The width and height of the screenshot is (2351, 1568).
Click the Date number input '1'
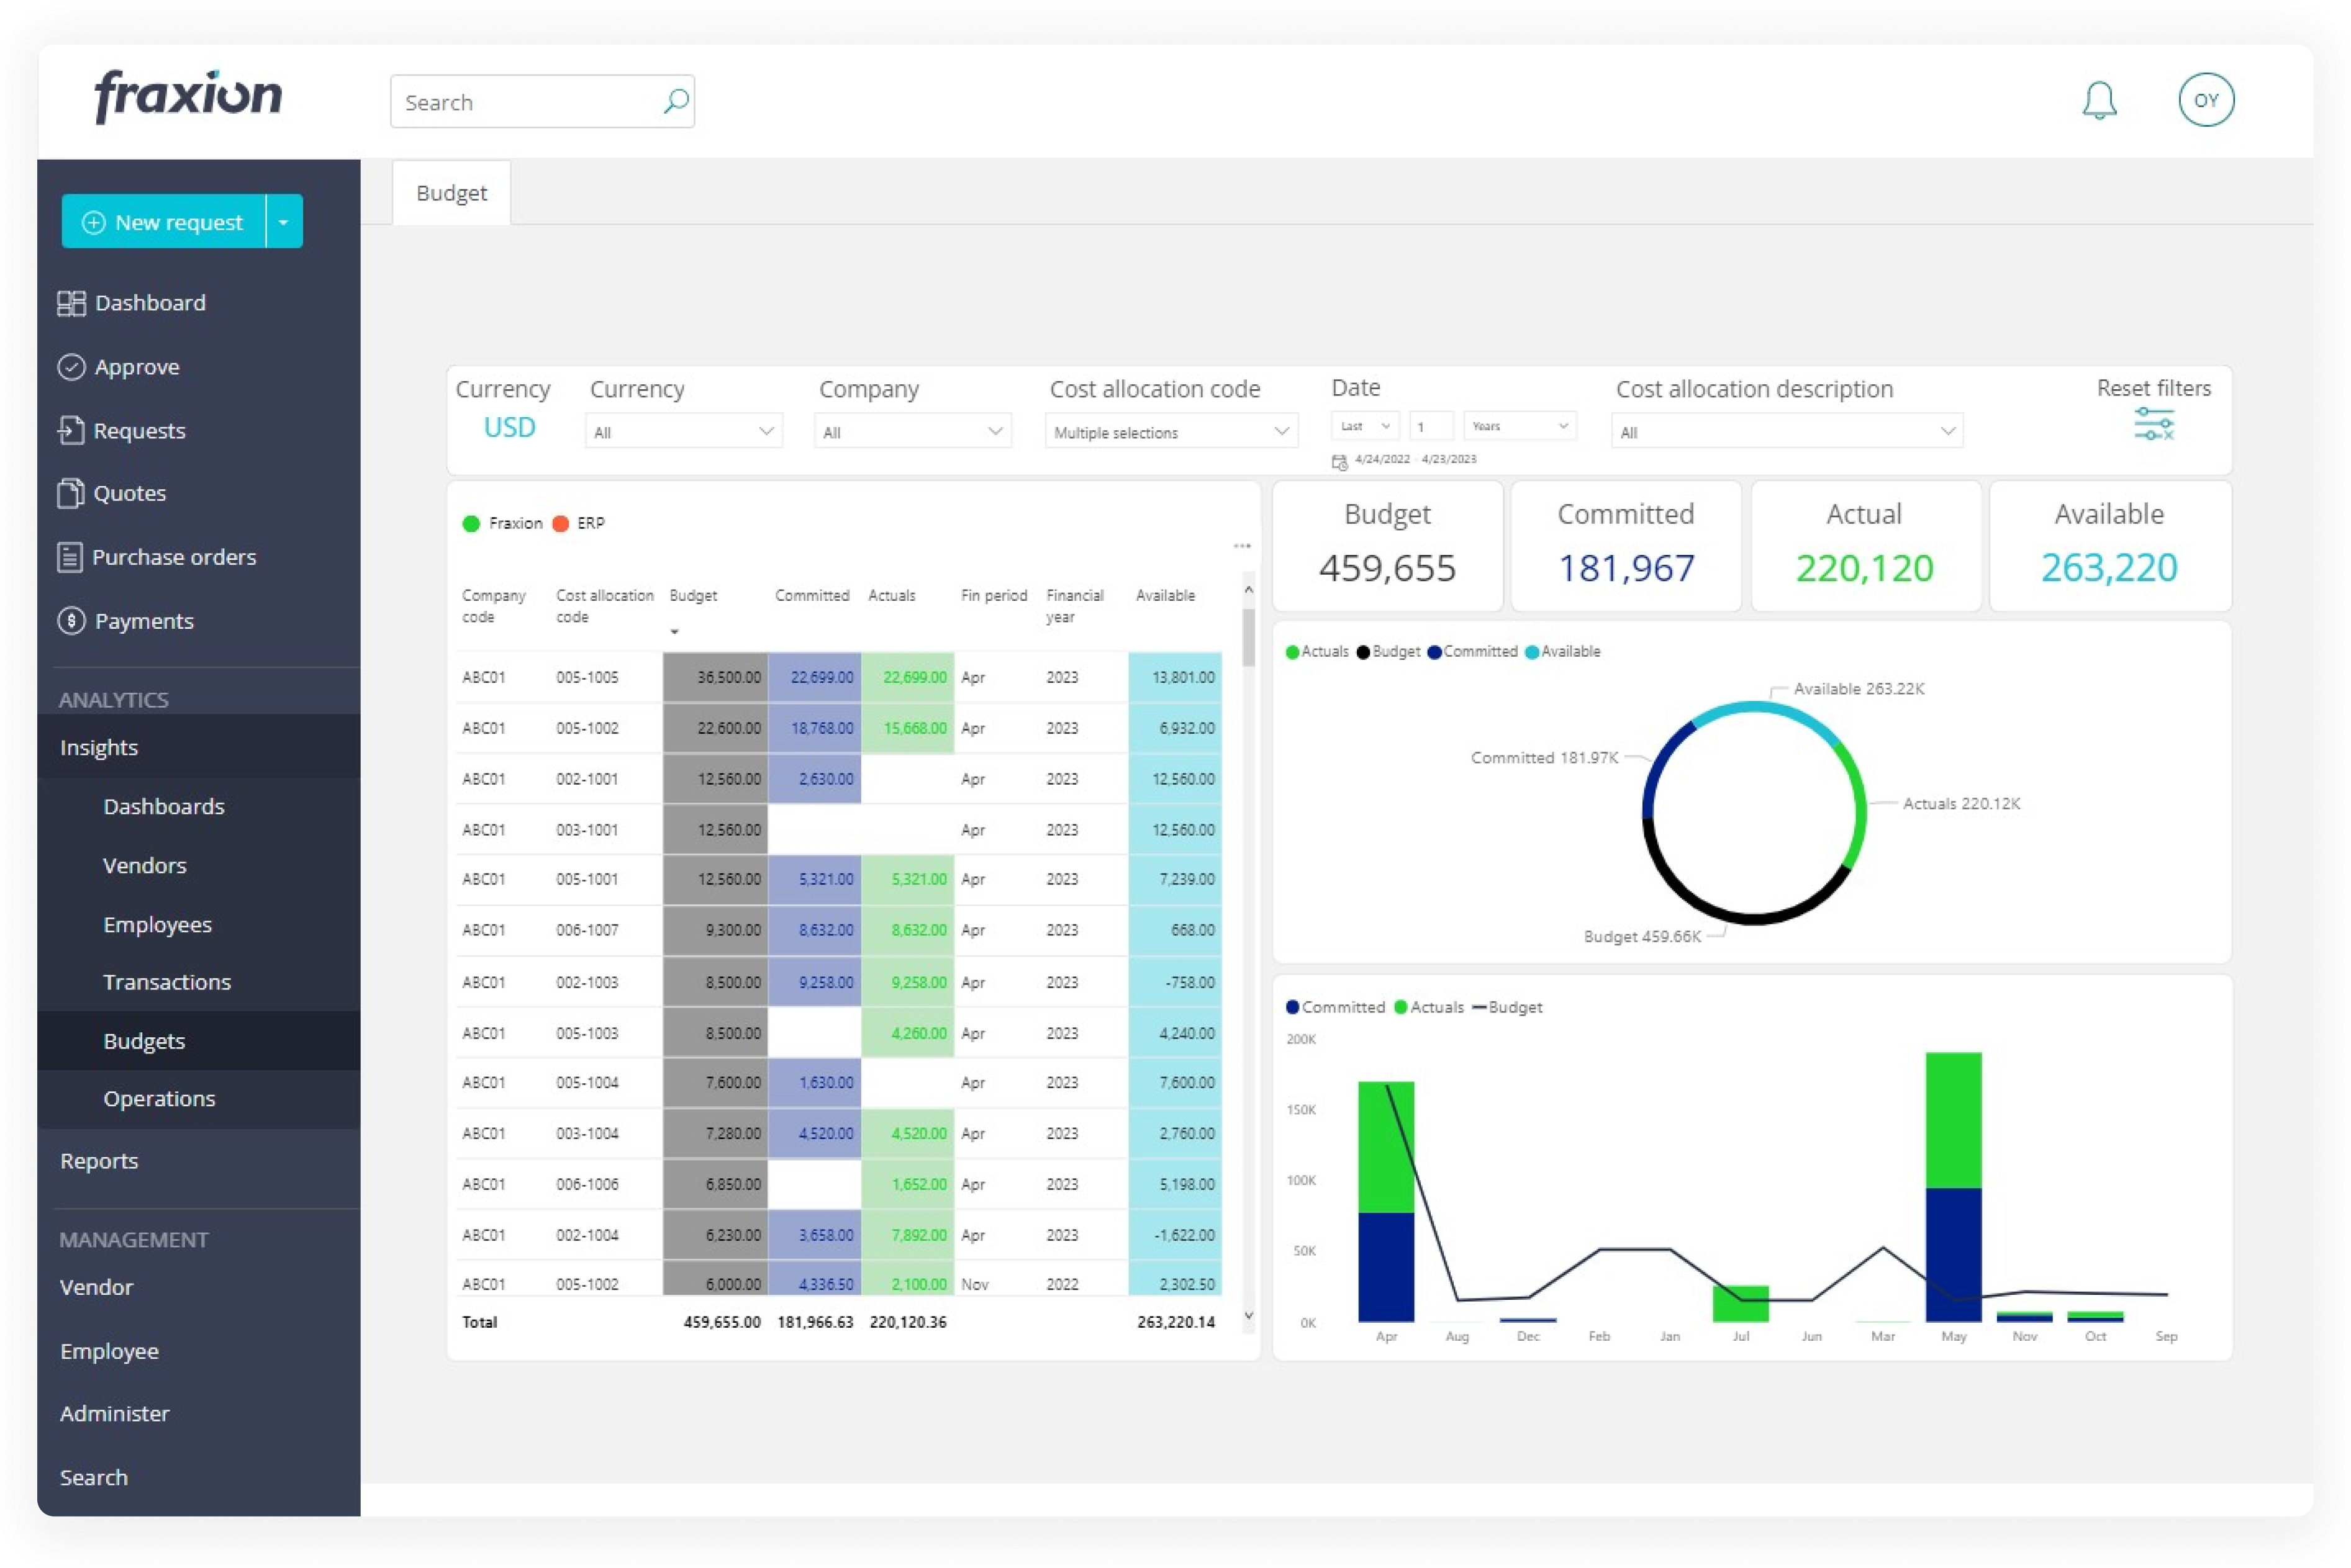[1431, 426]
